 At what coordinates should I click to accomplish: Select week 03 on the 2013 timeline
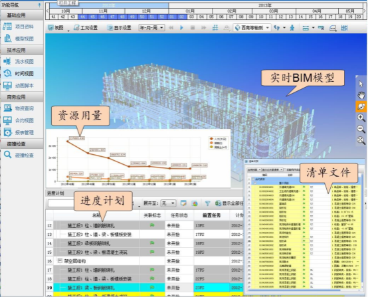tap(191, 17)
